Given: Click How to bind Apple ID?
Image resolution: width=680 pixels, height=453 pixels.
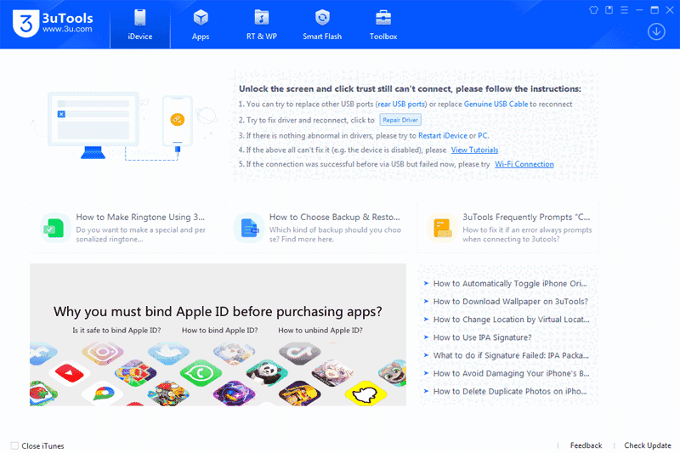Looking at the screenshot, I should tap(219, 331).
